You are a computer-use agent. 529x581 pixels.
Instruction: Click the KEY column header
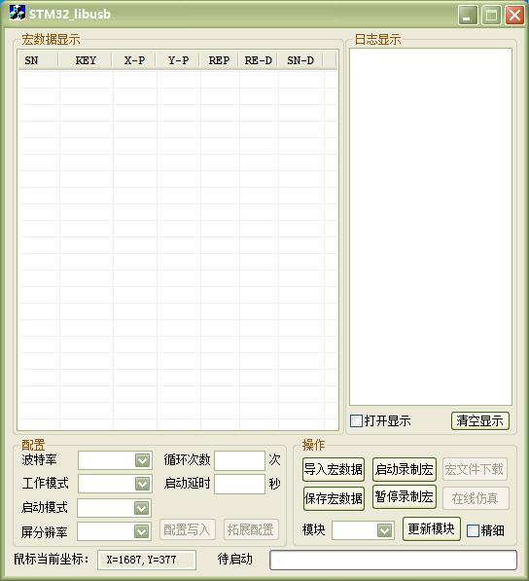[86, 60]
